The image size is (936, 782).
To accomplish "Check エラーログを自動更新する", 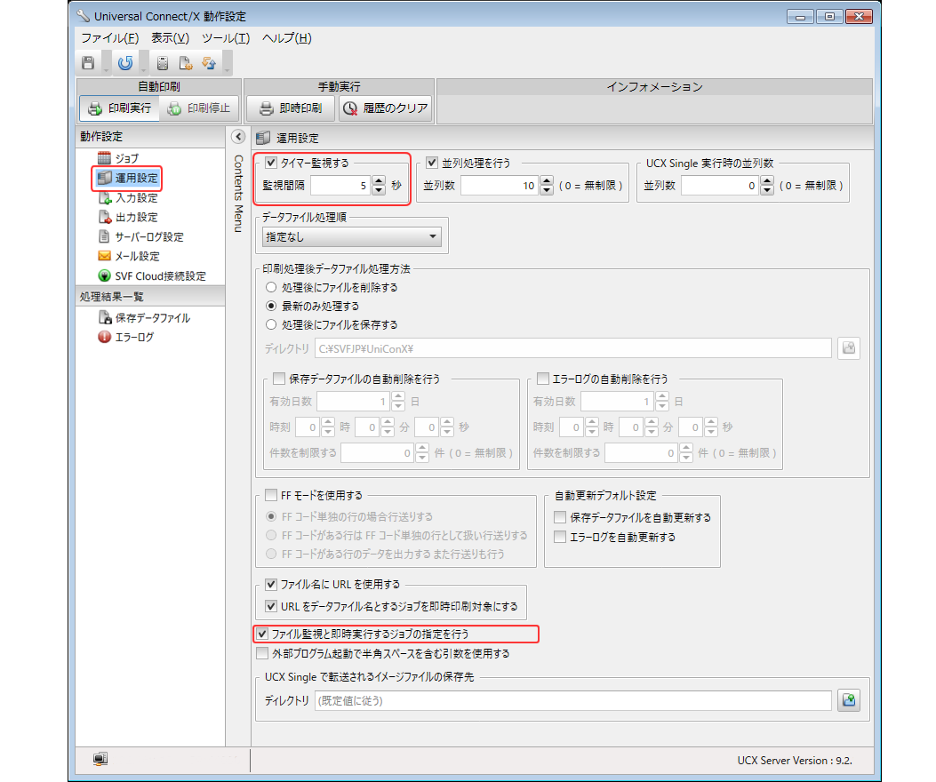I will pos(560,537).
